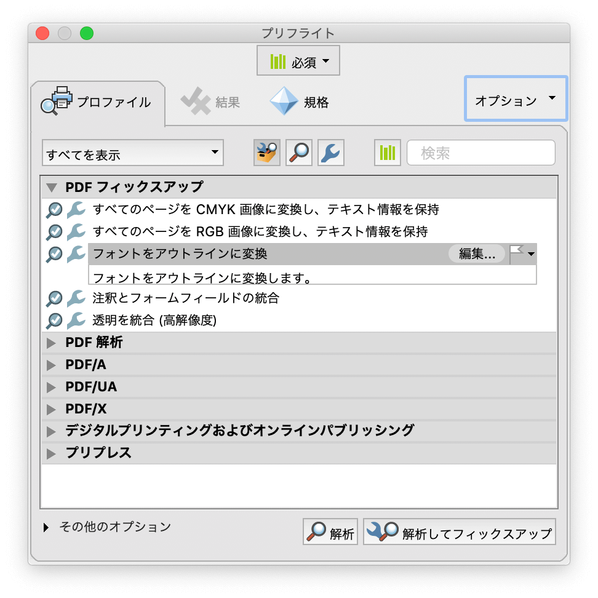The height and width of the screenshot is (598, 598).
Task: Click the 検索 search field
Action: pos(481,153)
